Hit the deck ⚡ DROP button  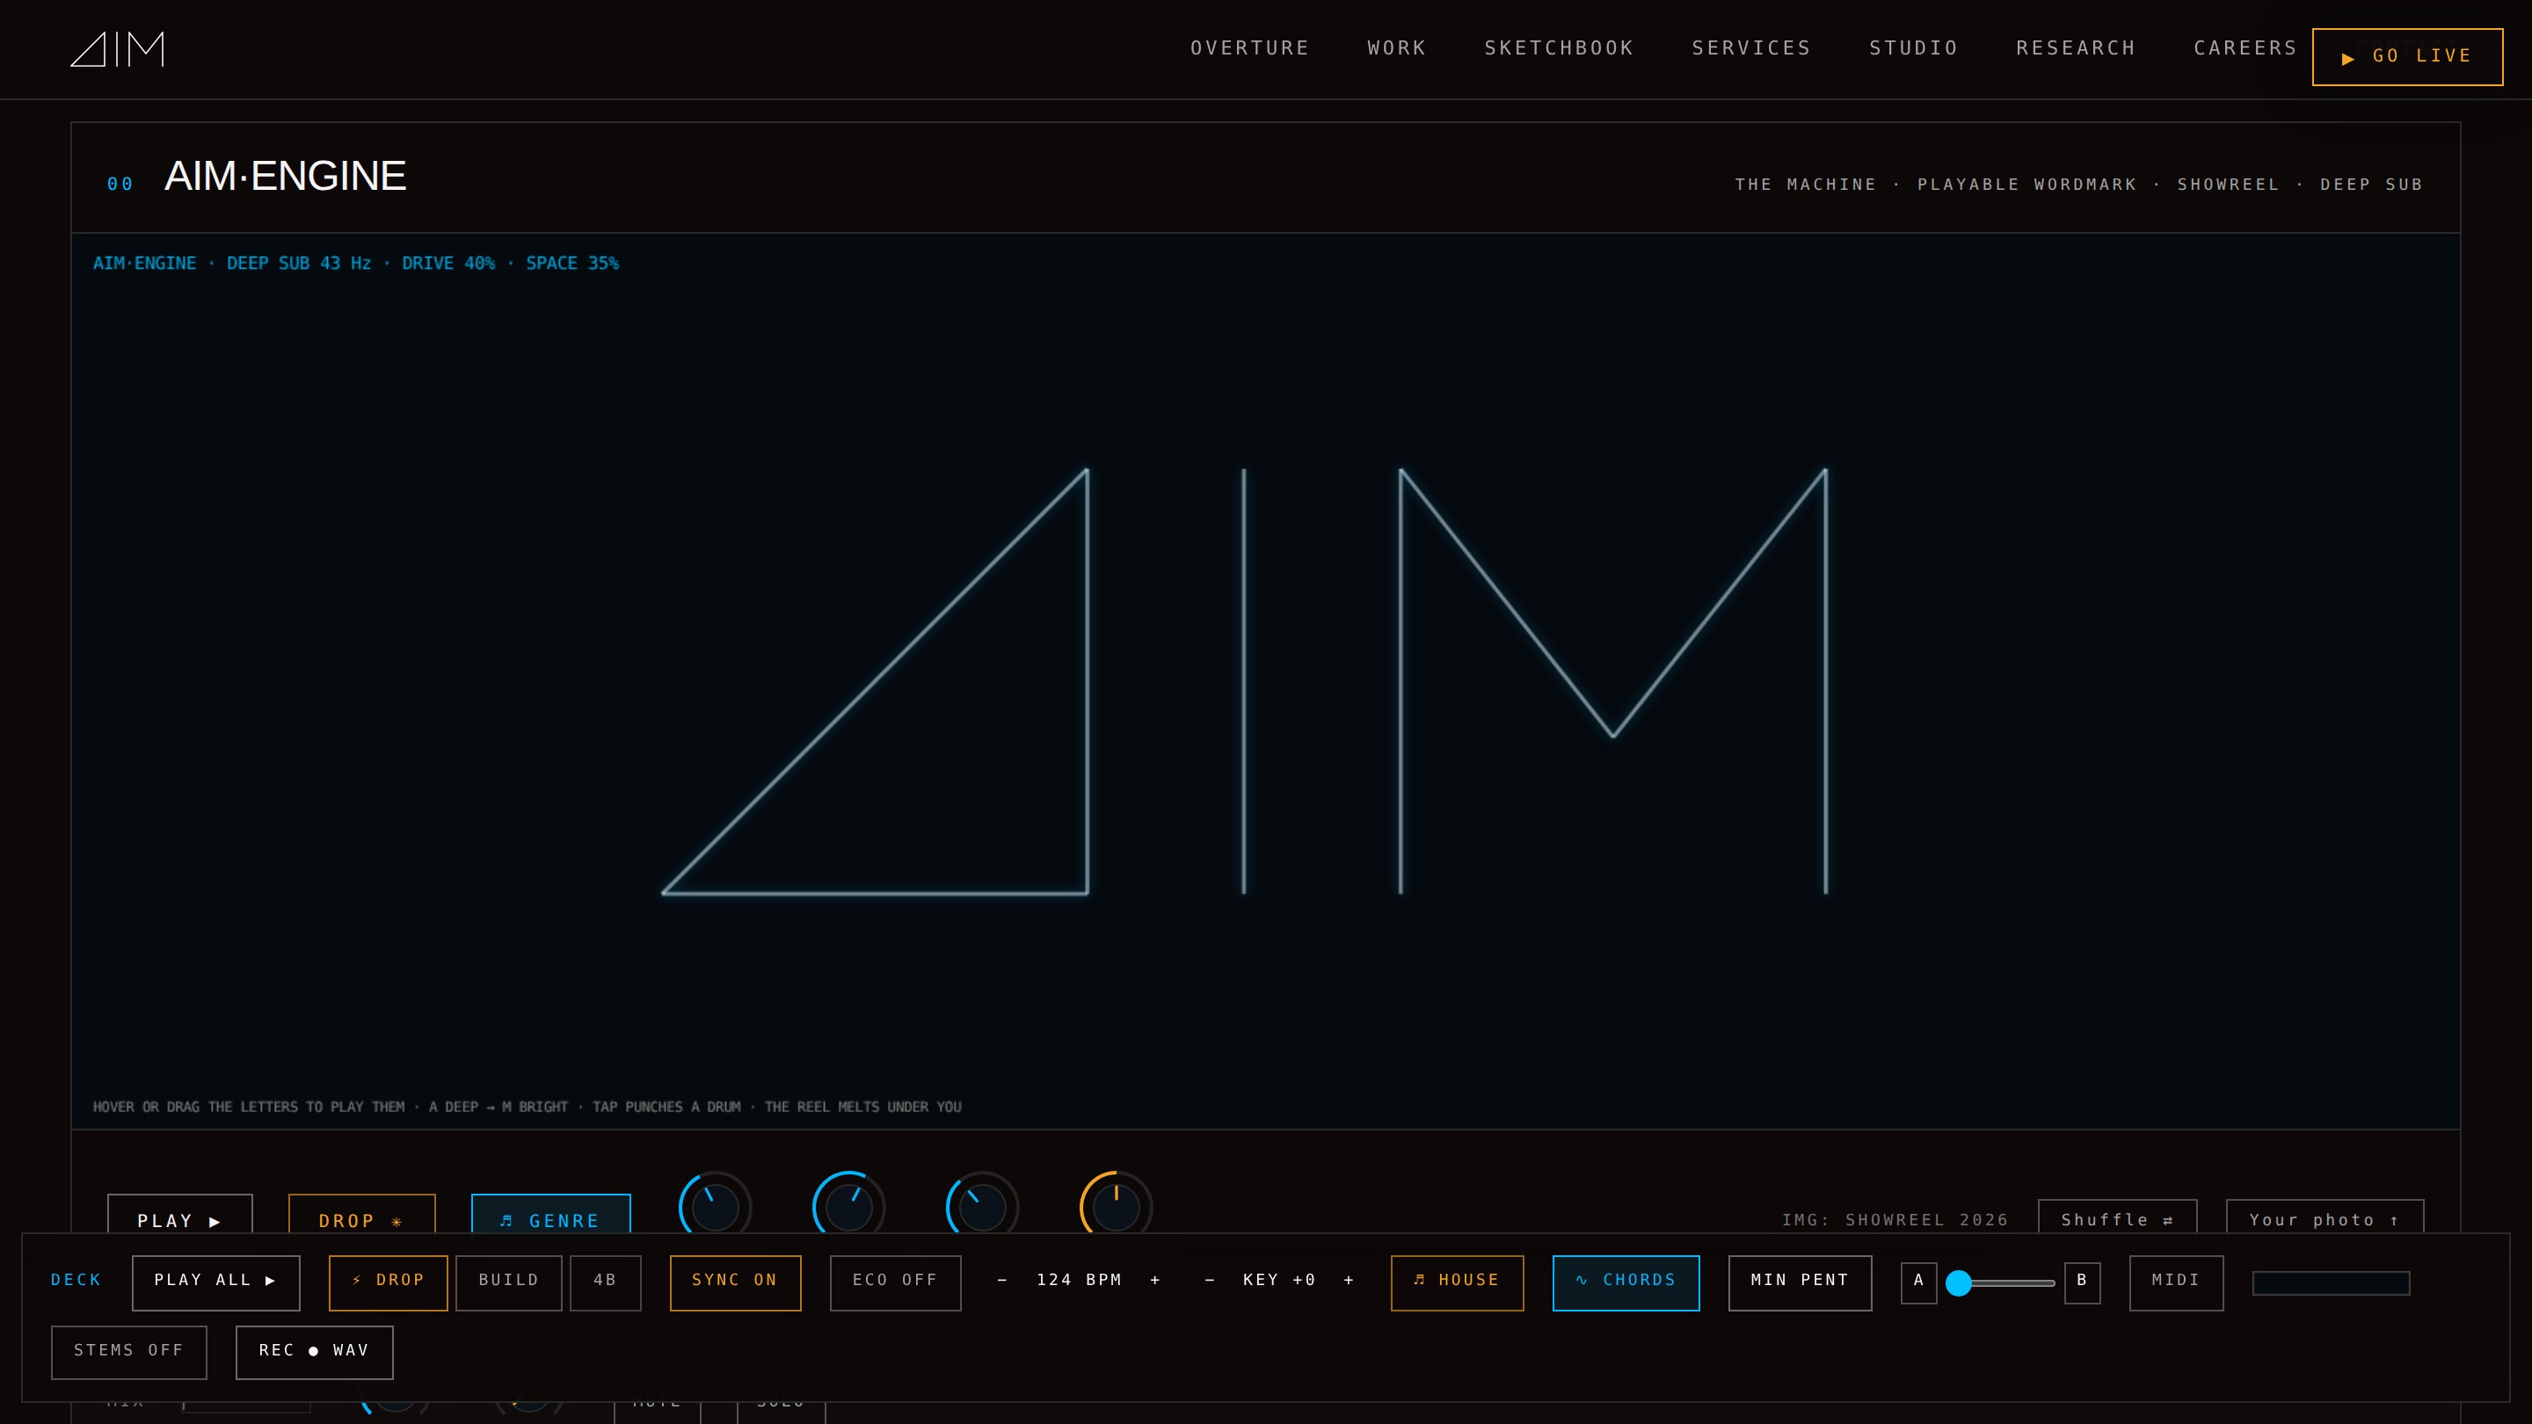tap(389, 1282)
